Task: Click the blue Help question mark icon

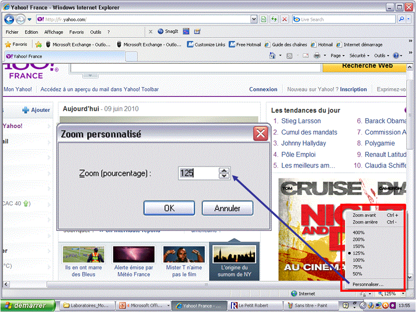Action: coord(396,56)
